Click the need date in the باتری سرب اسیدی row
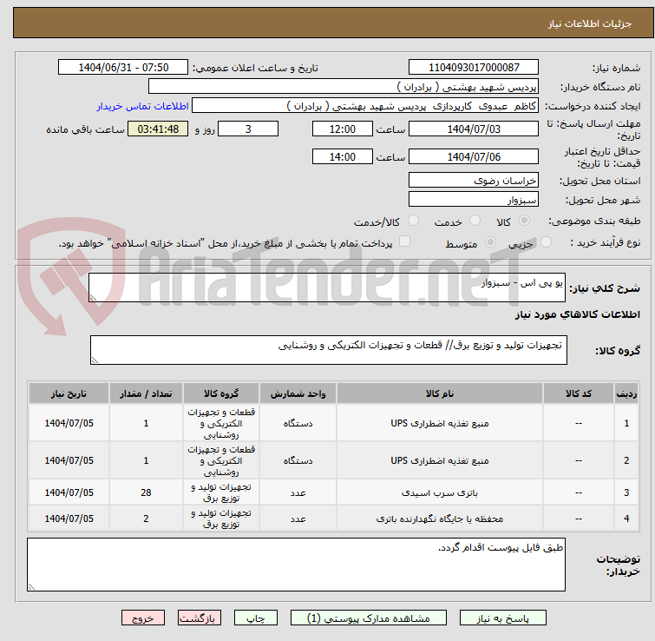Image resolution: width=655 pixels, height=641 pixels. click(69, 492)
